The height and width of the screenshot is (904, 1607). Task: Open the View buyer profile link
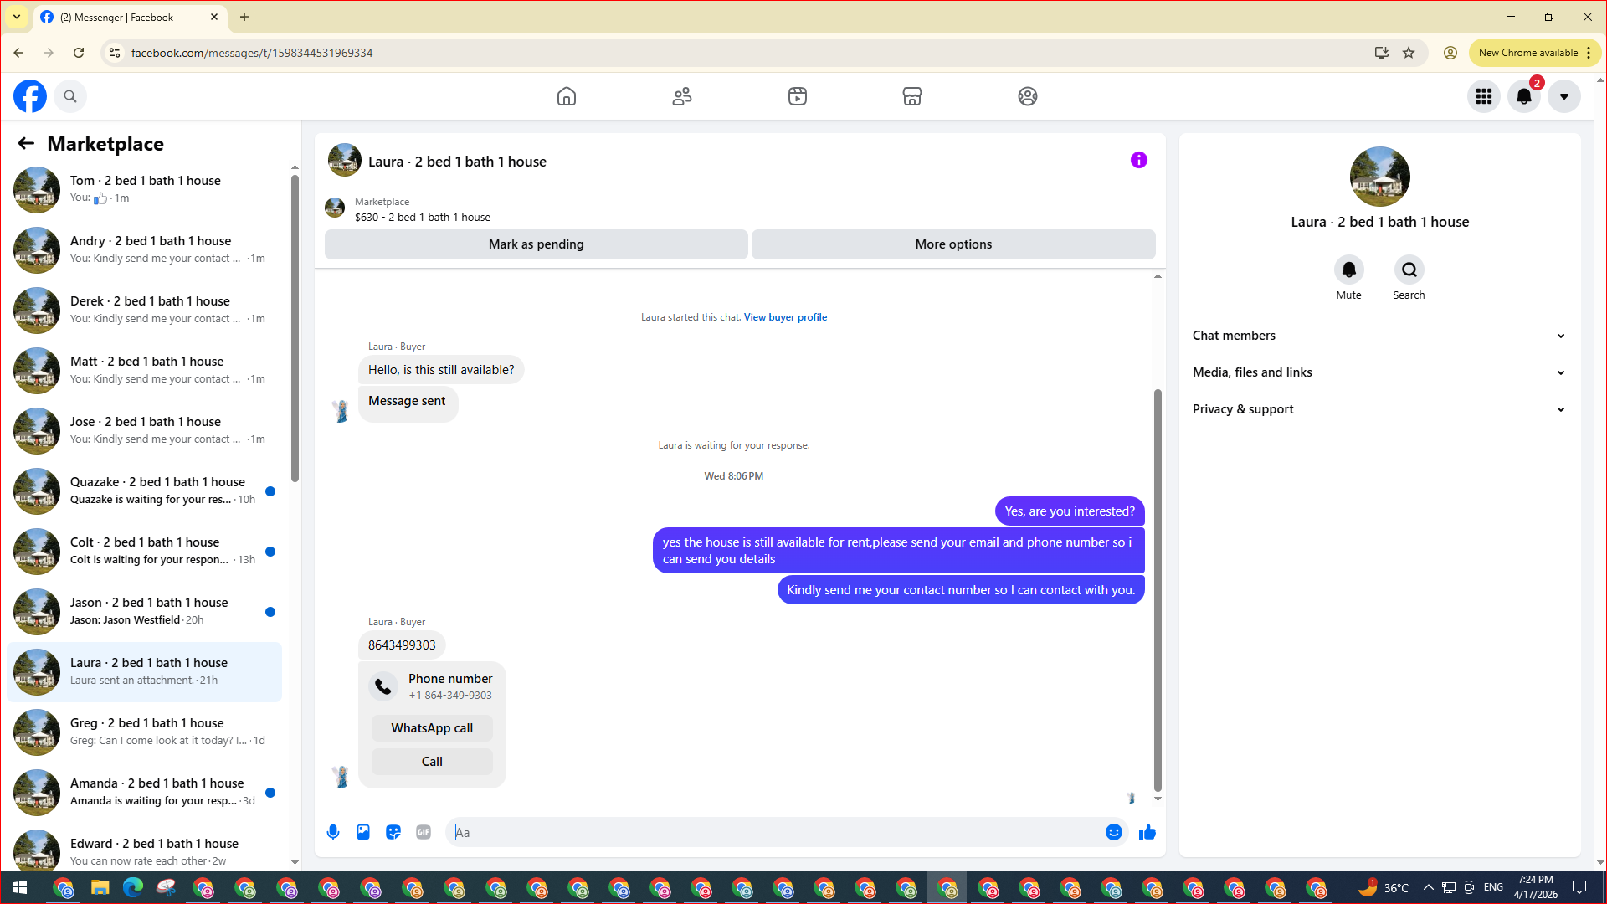pos(785,317)
